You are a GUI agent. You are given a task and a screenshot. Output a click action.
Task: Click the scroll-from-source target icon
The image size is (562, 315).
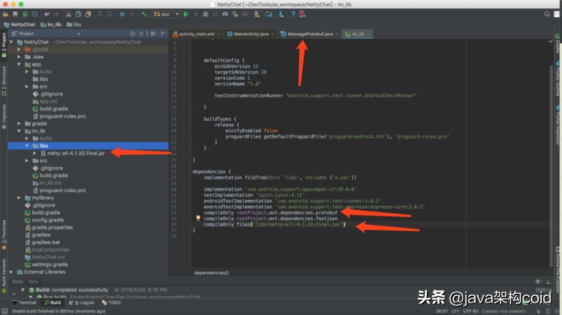click(x=133, y=33)
